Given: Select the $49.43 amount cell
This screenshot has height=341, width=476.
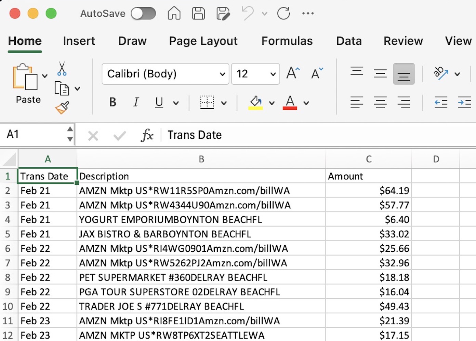Looking at the screenshot, I should [x=369, y=306].
